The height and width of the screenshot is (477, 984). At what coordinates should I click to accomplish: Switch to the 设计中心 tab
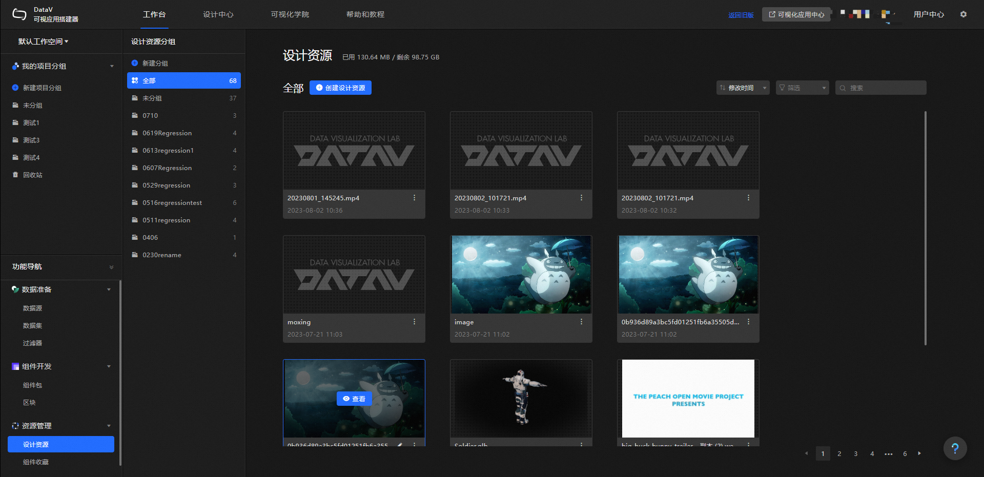pyautogui.click(x=218, y=14)
